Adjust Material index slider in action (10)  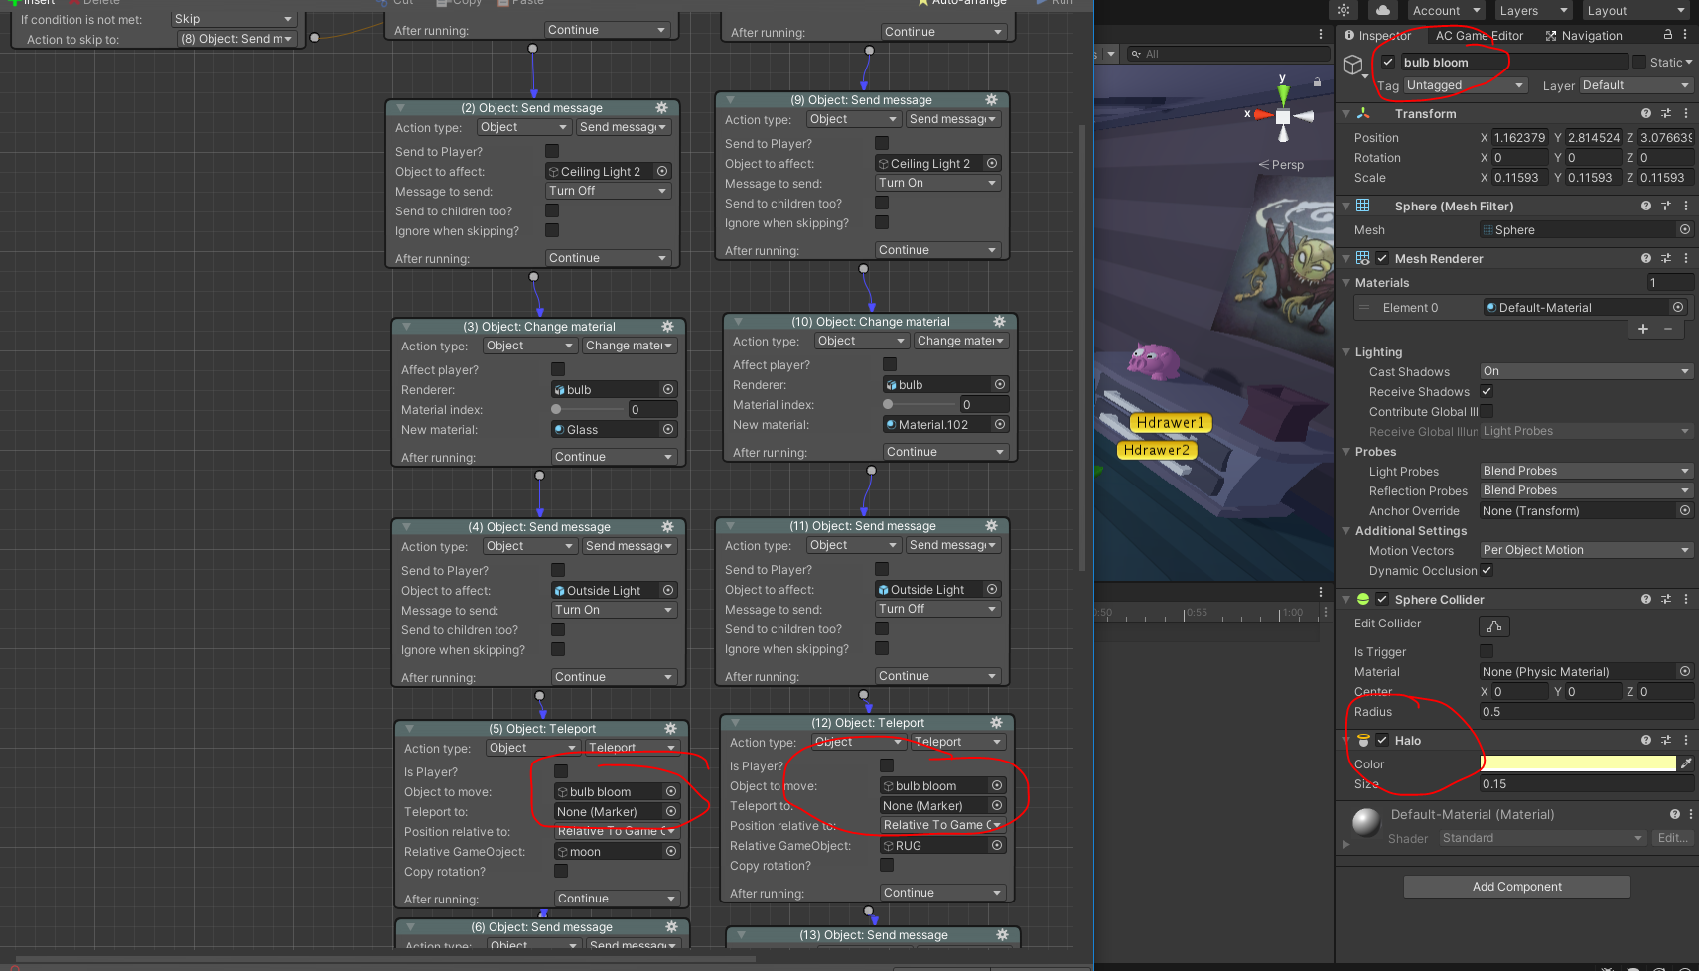click(920, 404)
